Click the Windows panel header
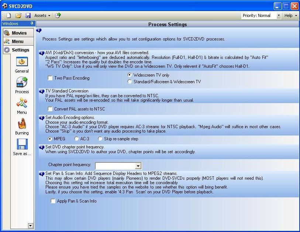The height and width of the screenshot is (232, 300). (x=18, y=24)
